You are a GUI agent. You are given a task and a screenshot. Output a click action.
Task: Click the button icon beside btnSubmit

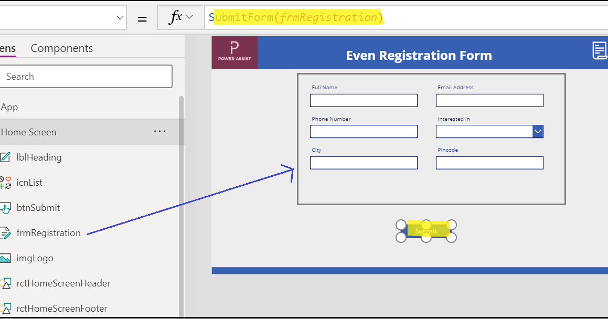coord(6,207)
